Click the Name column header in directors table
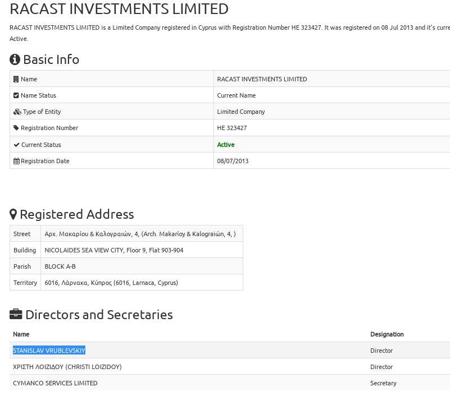 click(21, 334)
